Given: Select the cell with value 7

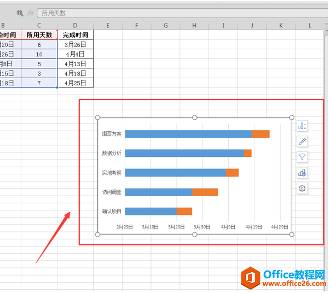Looking at the screenshot, I should click(39, 83).
